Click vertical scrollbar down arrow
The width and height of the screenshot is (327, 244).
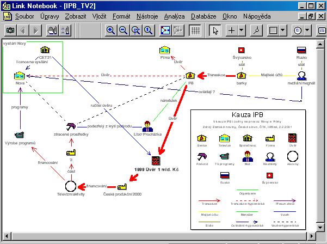pyautogui.click(x=320, y=227)
